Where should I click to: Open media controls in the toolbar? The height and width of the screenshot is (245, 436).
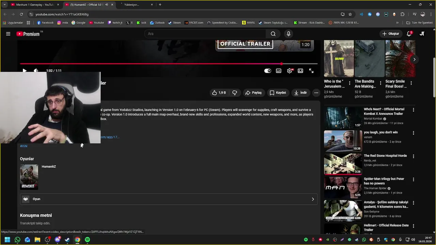point(414,14)
